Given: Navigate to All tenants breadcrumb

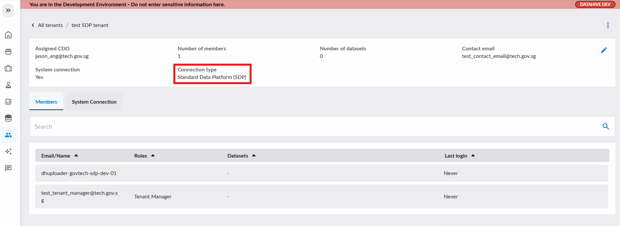Looking at the screenshot, I should coord(50,25).
